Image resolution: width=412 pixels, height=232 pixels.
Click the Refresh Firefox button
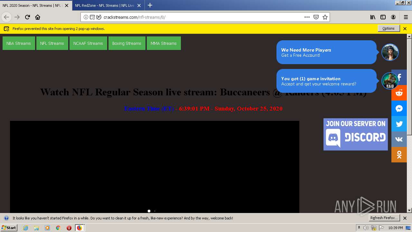click(x=384, y=218)
